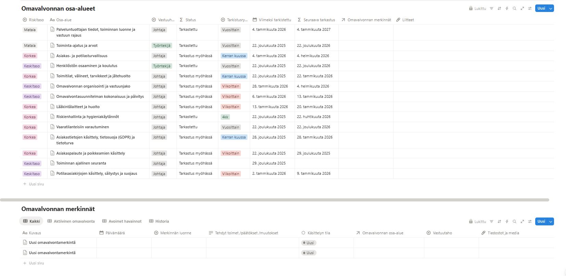Select the Historia view tab

(x=159, y=221)
